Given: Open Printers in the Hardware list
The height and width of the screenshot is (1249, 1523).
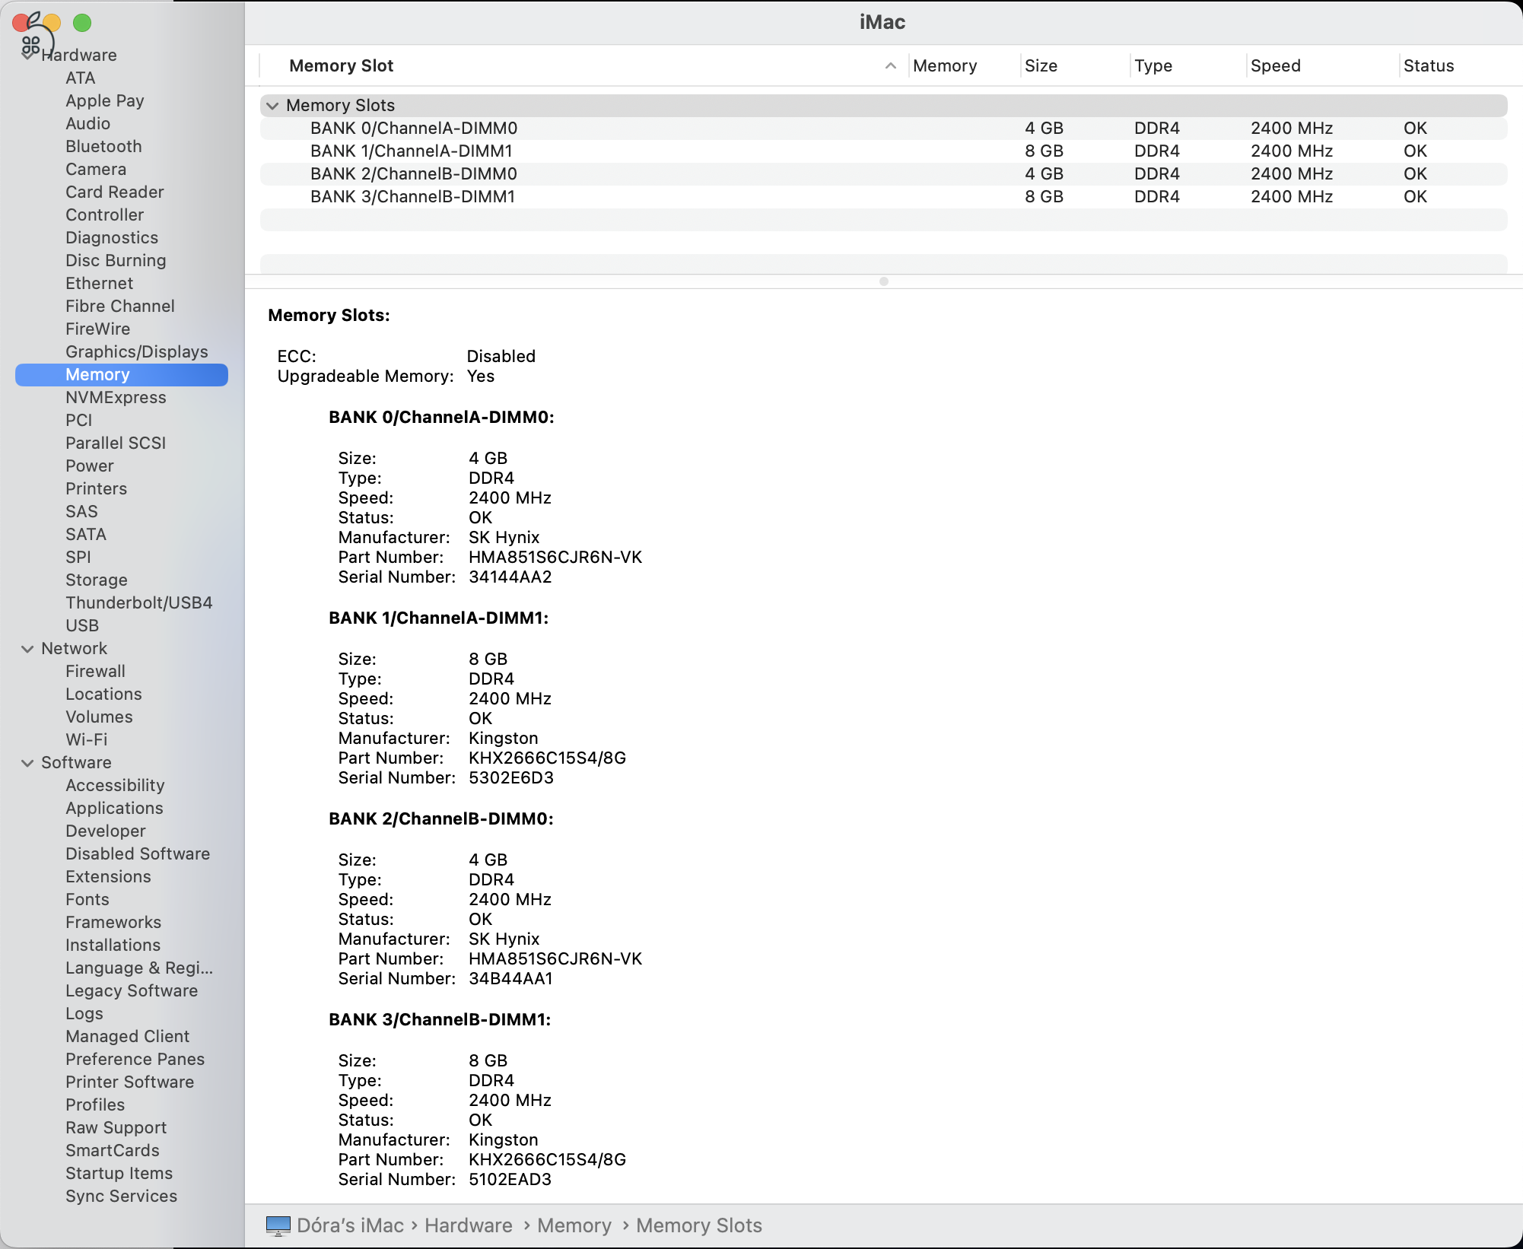Looking at the screenshot, I should point(96,489).
